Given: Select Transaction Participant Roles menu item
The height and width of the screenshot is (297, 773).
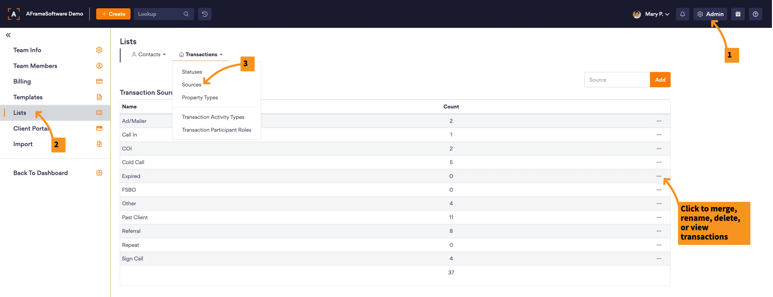Looking at the screenshot, I should (216, 130).
